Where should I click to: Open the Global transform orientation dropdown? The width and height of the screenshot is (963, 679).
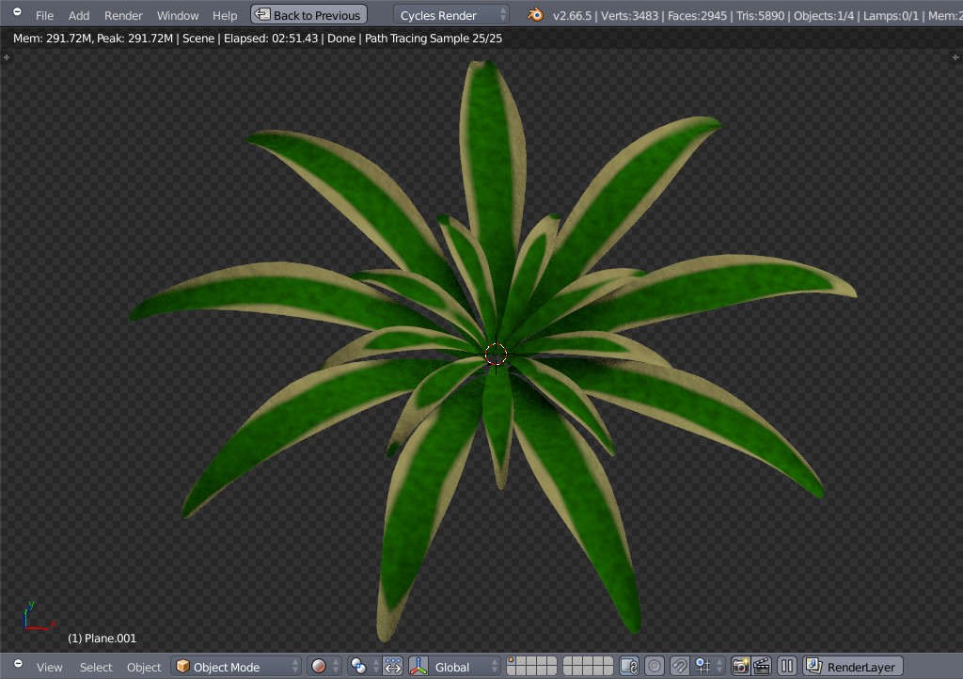[465, 667]
